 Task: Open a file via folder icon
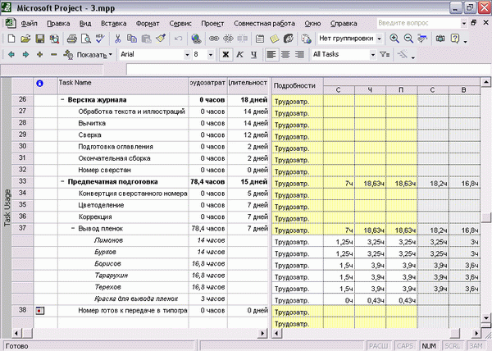pyautogui.click(x=25, y=39)
